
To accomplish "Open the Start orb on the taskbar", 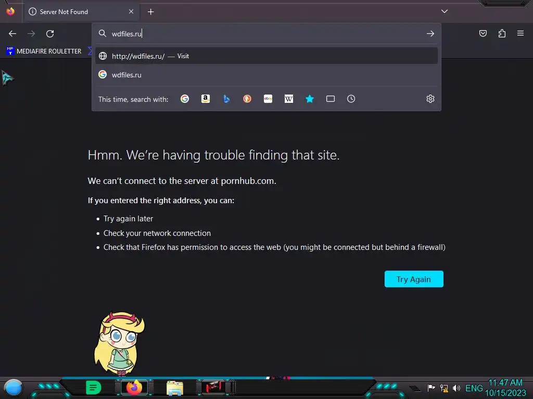I will click(13, 388).
